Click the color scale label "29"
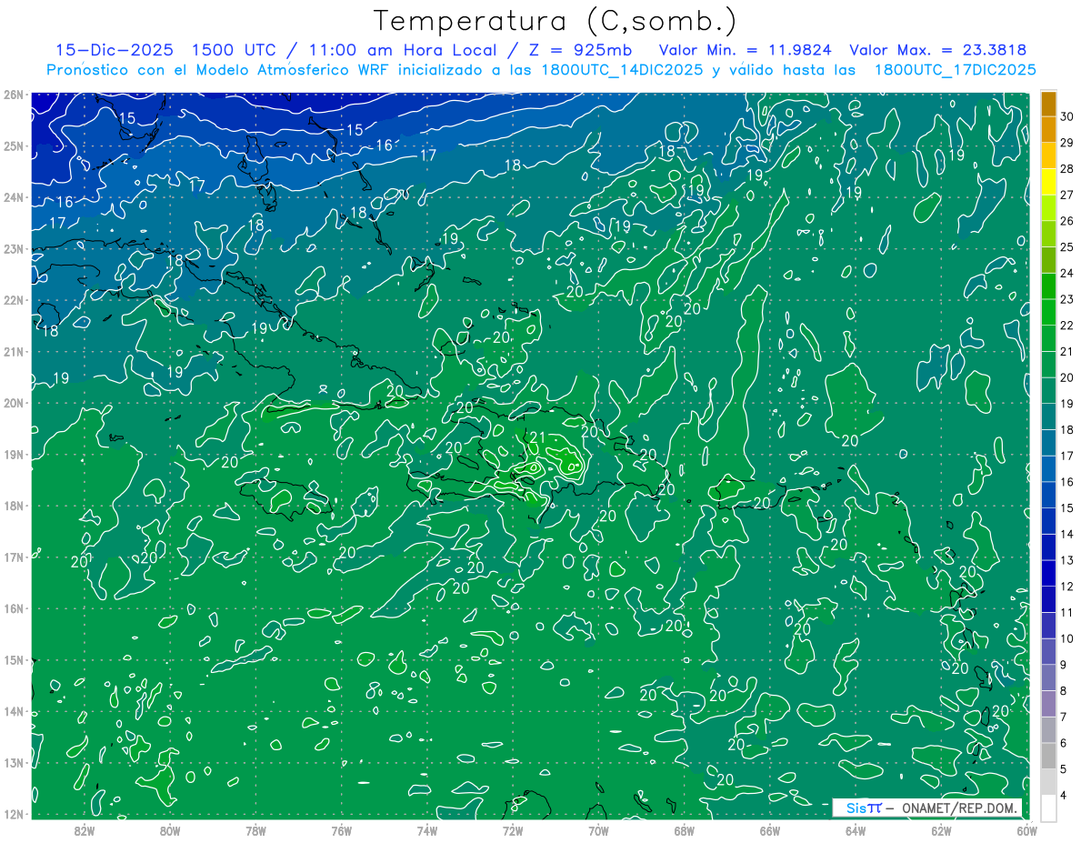 point(1067,143)
